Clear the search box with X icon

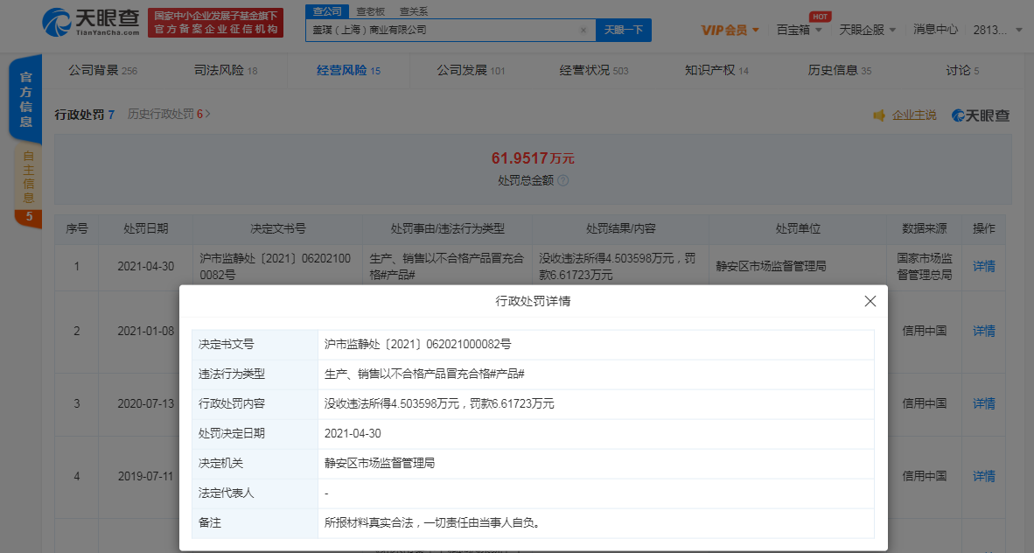[583, 30]
